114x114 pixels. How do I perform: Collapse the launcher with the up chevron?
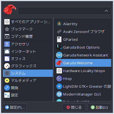pyautogui.click(x=106, y=11)
